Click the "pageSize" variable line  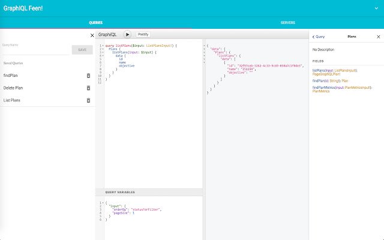coord(123,213)
